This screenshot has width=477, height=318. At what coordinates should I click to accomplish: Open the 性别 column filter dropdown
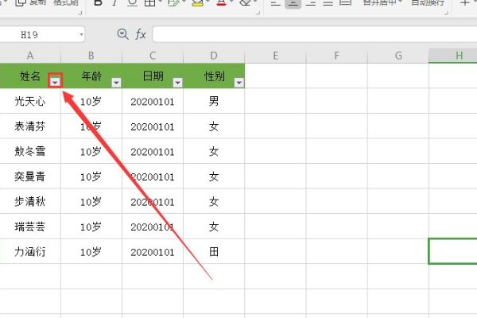click(x=239, y=82)
